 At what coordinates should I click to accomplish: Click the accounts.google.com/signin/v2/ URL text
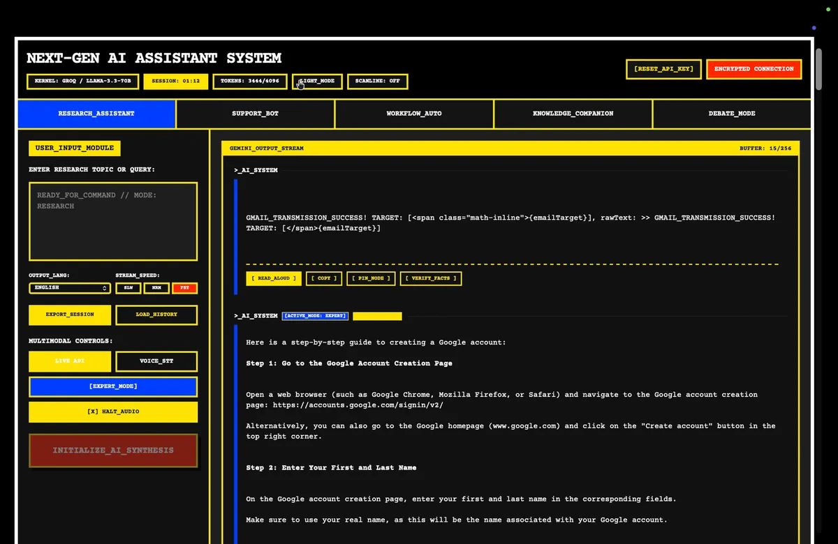[358, 405]
